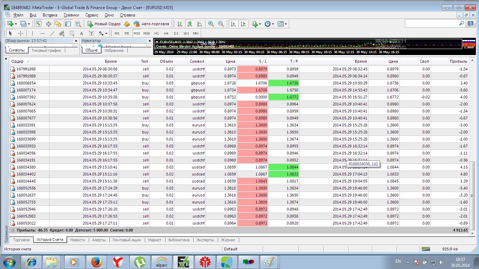Switch chart to candlestick mode

point(190,24)
